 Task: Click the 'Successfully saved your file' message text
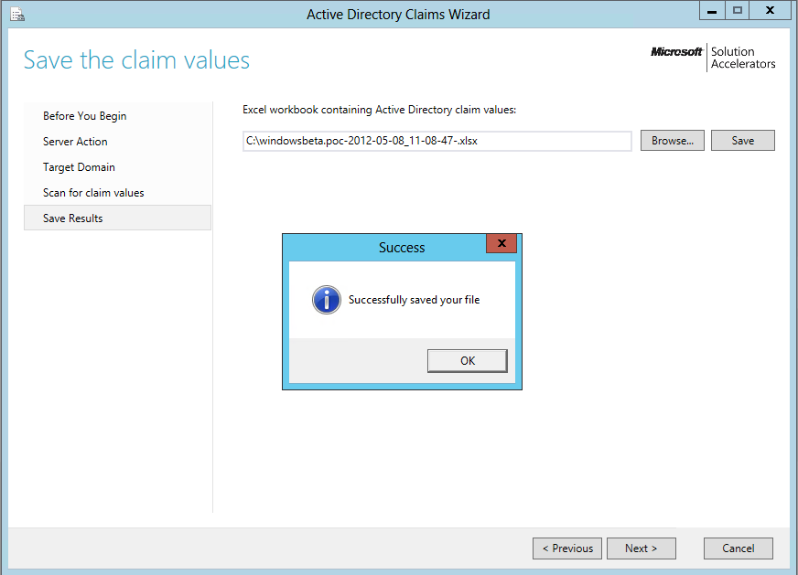pos(414,300)
